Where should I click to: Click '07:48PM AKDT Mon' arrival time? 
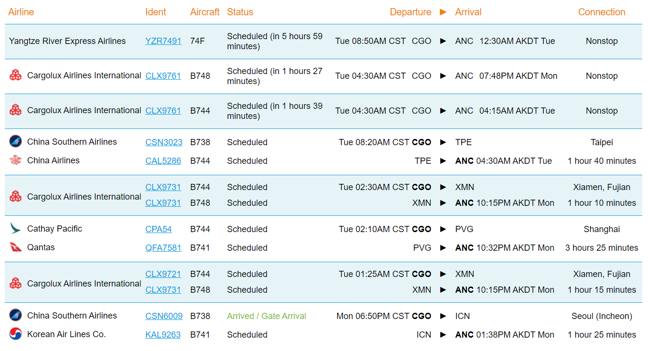519,76
